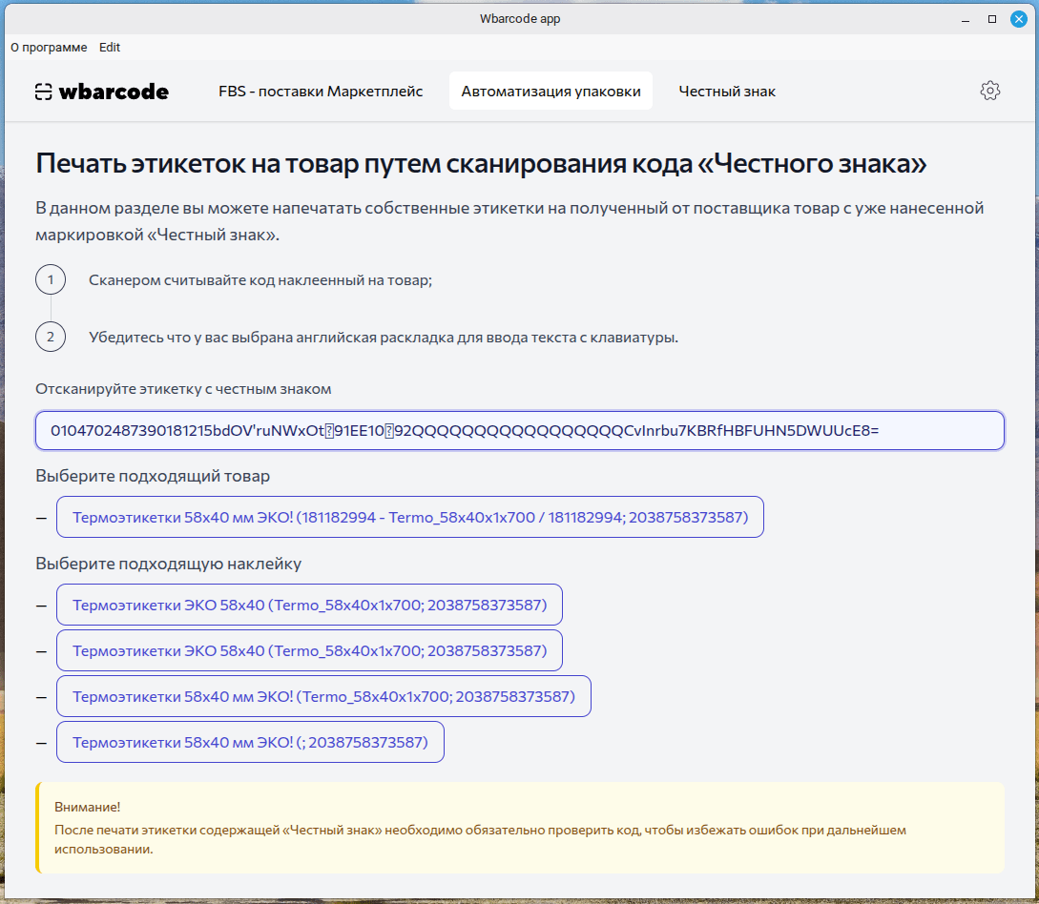This screenshot has width=1039, height=904.
Task: Select product «Термоэтикетки 58х40 мм ЭКО! (181182994…)»
Action: (410, 517)
